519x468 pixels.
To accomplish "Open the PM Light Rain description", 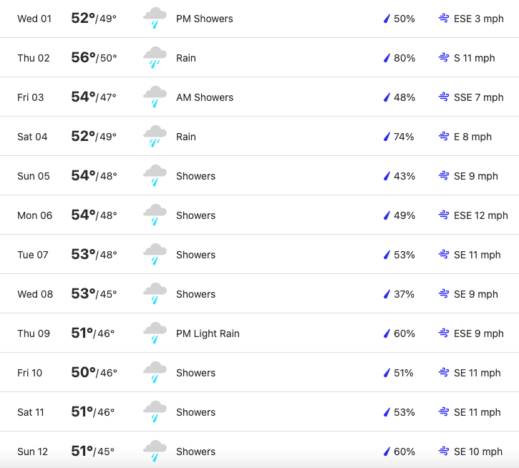I will point(208,333).
